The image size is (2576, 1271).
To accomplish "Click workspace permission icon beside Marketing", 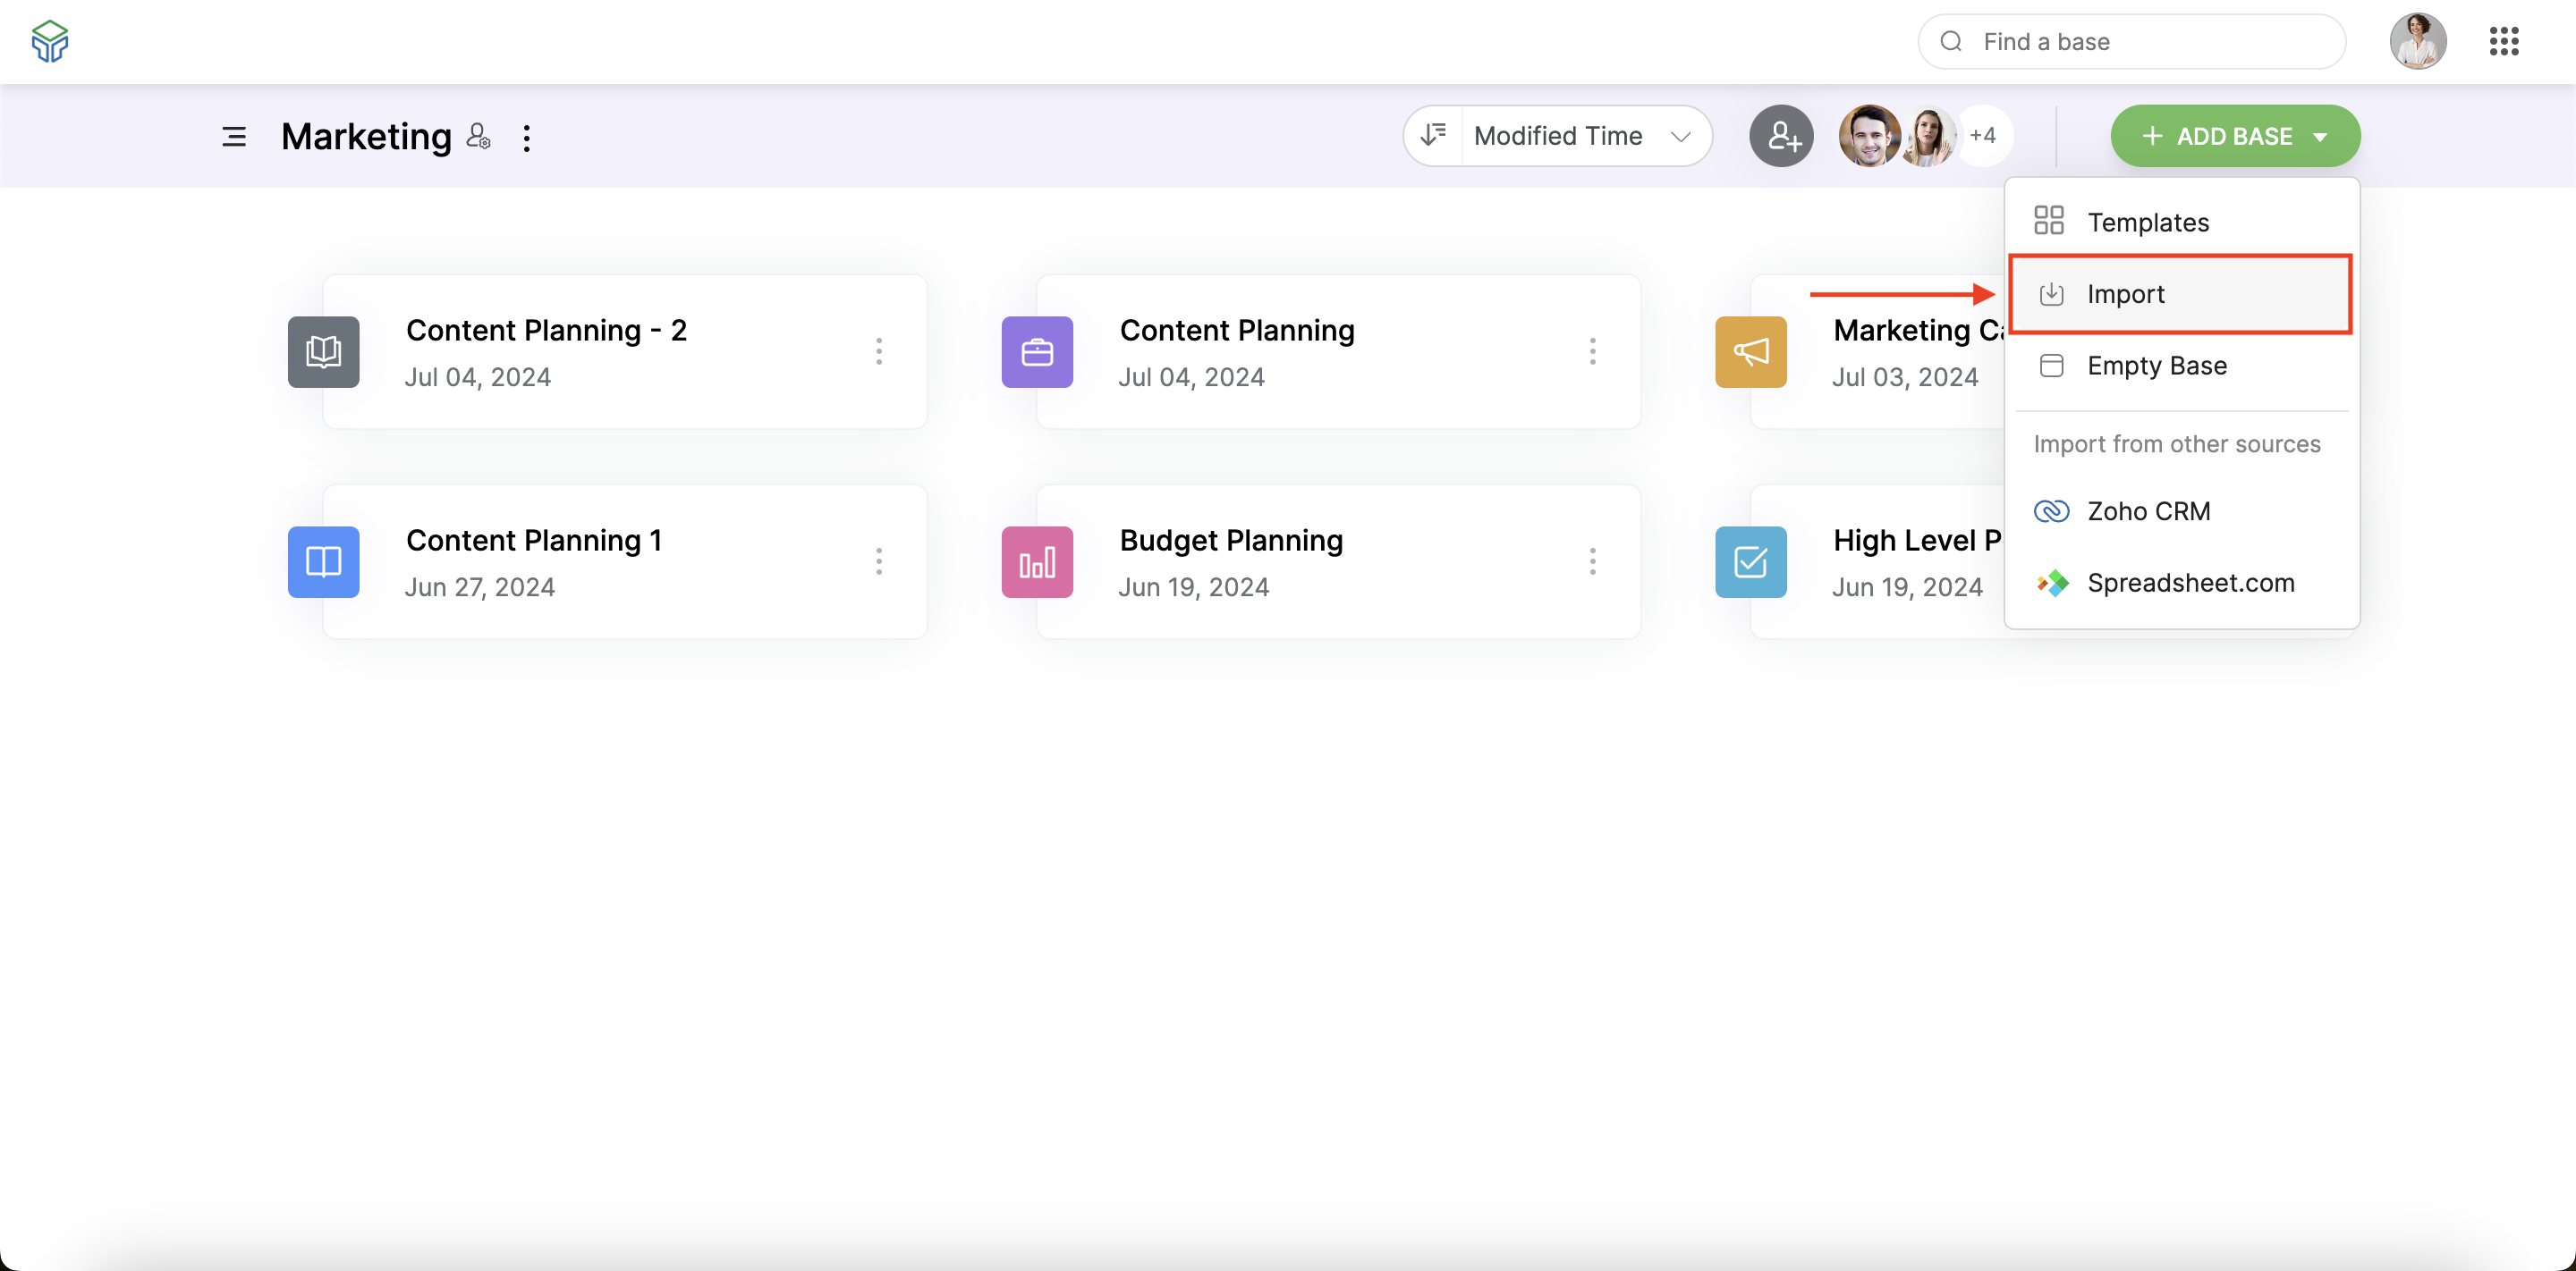I will click(479, 136).
